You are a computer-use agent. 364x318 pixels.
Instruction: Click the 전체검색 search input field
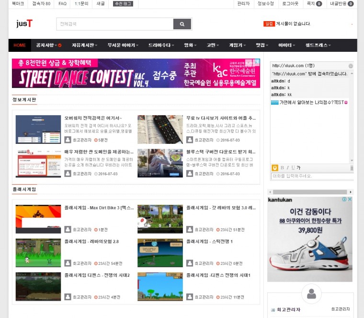tap(114, 24)
